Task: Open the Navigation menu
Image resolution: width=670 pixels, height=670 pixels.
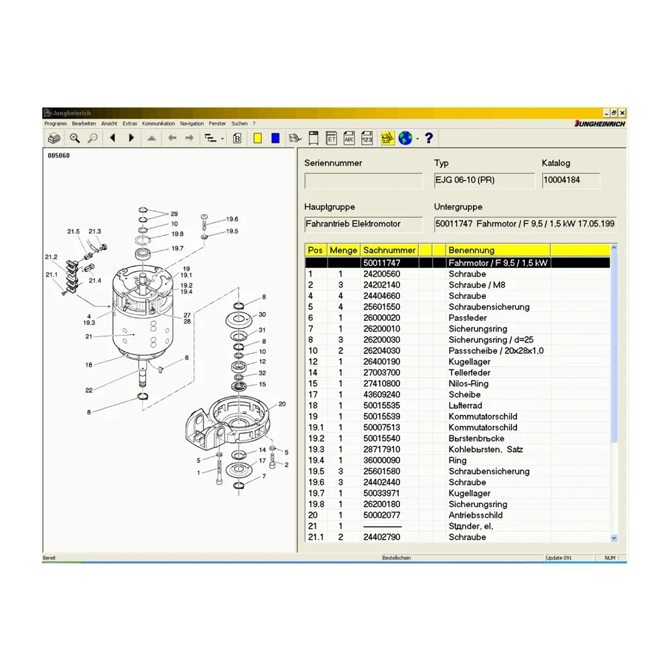Action: click(192, 123)
